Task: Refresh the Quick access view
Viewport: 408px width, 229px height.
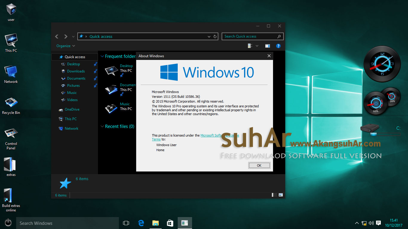Action: 215,36
